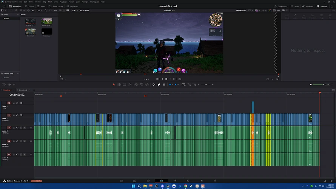Image resolution: width=336 pixels, height=189 pixels.
Task: Open the Fairlight menu
Action: pos(85,2)
